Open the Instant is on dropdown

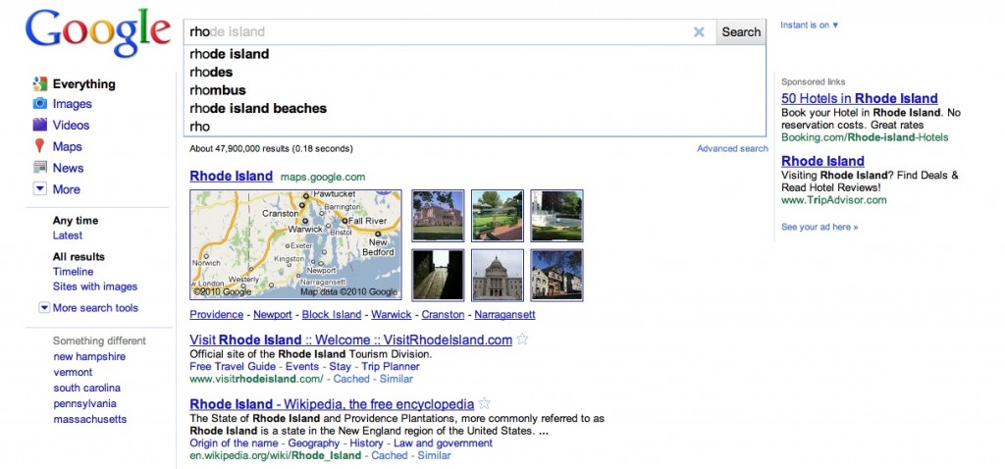pyautogui.click(x=810, y=25)
